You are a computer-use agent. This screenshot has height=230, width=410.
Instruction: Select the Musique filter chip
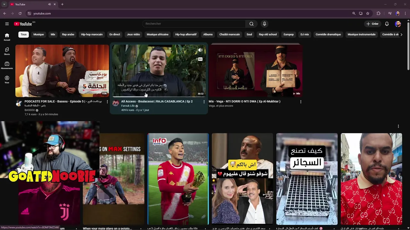click(38, 34)
